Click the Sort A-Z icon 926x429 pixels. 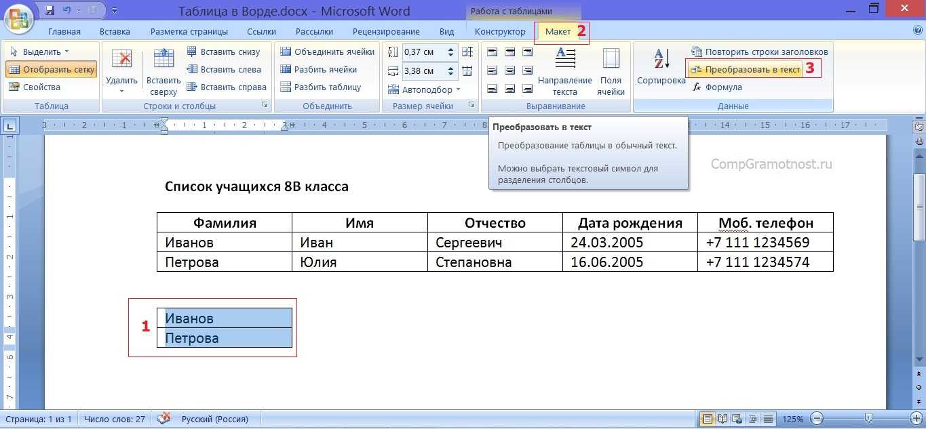coord(661,60)
